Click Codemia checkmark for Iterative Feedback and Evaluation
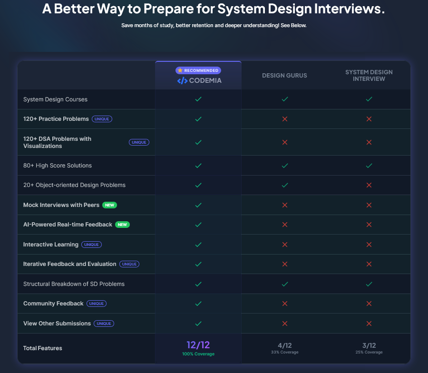428x373 pixels. click(x=198, y=264)
